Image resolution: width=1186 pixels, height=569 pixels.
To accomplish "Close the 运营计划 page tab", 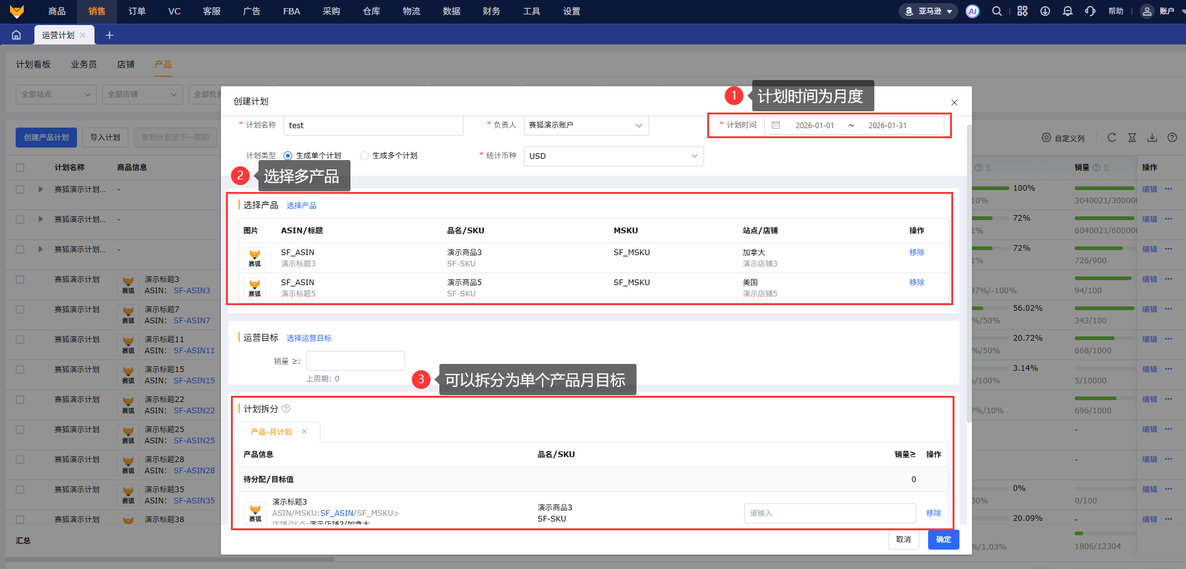I will point(83,35).
